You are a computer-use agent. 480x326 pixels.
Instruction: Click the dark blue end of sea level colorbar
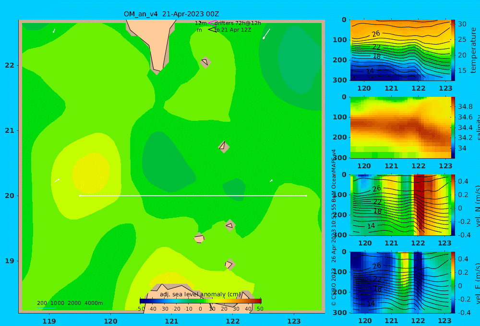pos(143,301)
